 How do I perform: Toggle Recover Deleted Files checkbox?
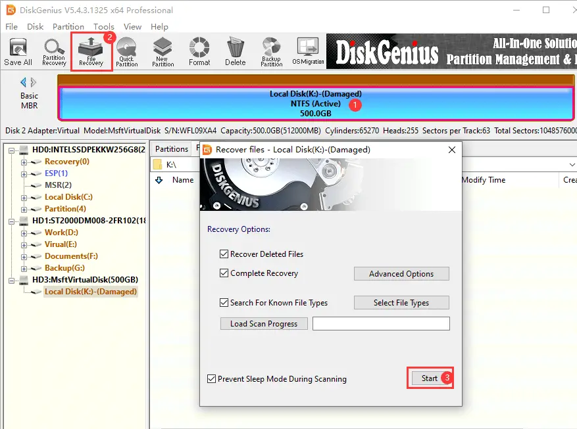[x=224, y=254]
